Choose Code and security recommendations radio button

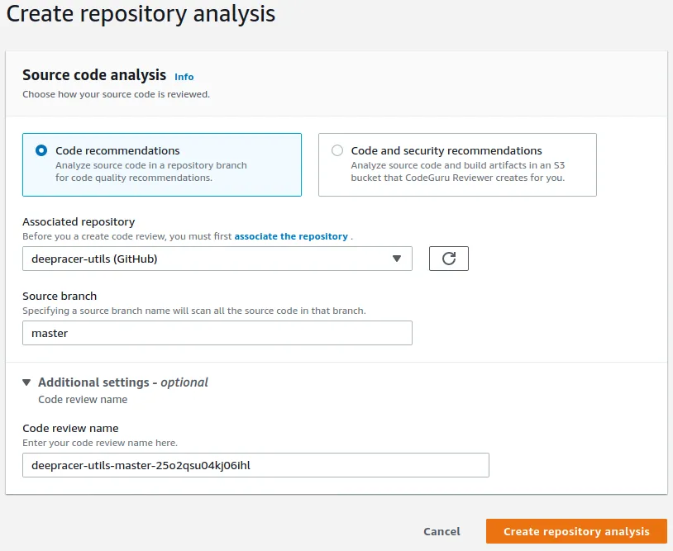tap(337, 150)
